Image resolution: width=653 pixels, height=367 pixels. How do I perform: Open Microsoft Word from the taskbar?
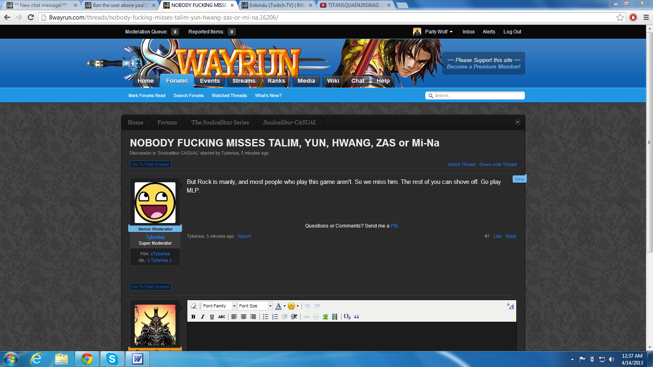pyautogui.click(x=138, y=359)
